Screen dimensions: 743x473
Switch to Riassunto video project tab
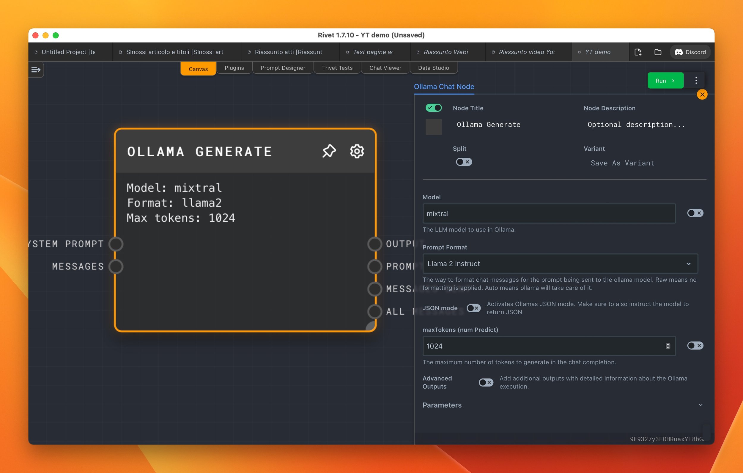coord(528,52)
